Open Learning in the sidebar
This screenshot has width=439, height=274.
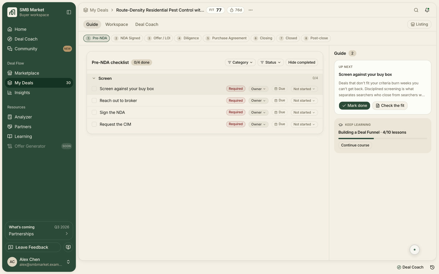(39, 136)
